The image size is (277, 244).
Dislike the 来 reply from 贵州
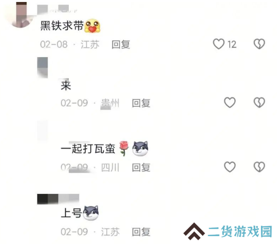[259, 102]
